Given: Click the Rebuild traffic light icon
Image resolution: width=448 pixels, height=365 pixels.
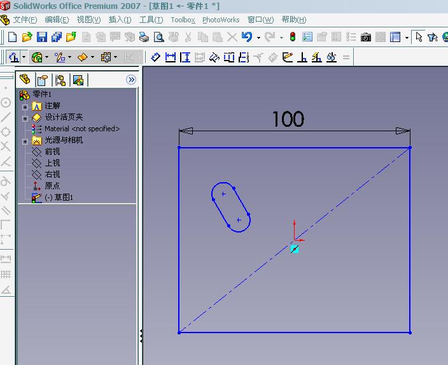Looking at the screenshot, I should (x=293, y=37).
